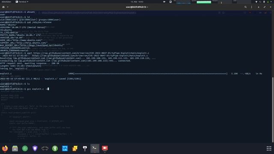Open the purple shield app in the dock

pyautogui.click(x=35, y=148)
